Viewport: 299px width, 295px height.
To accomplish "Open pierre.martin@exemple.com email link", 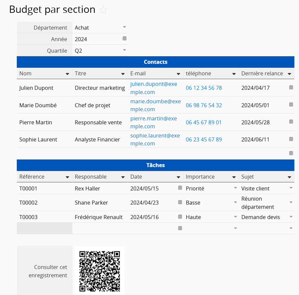I will pos(154,122).
